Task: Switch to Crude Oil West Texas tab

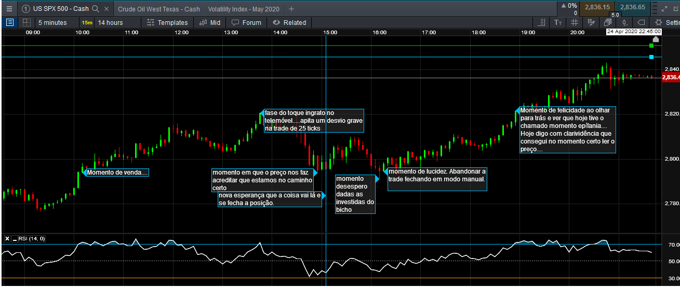Action: pos(159,9)
